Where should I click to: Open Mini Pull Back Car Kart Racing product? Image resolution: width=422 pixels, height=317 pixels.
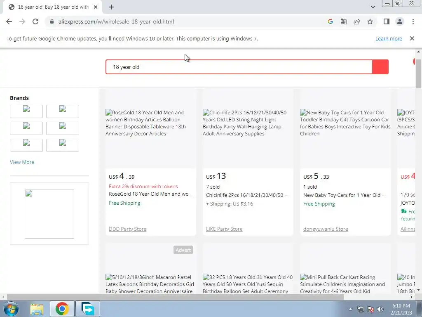pos(342,284)
